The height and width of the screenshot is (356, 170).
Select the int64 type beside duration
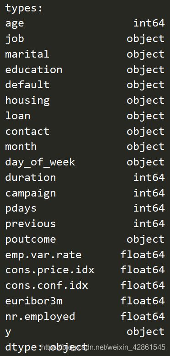(x=149, y=177)
